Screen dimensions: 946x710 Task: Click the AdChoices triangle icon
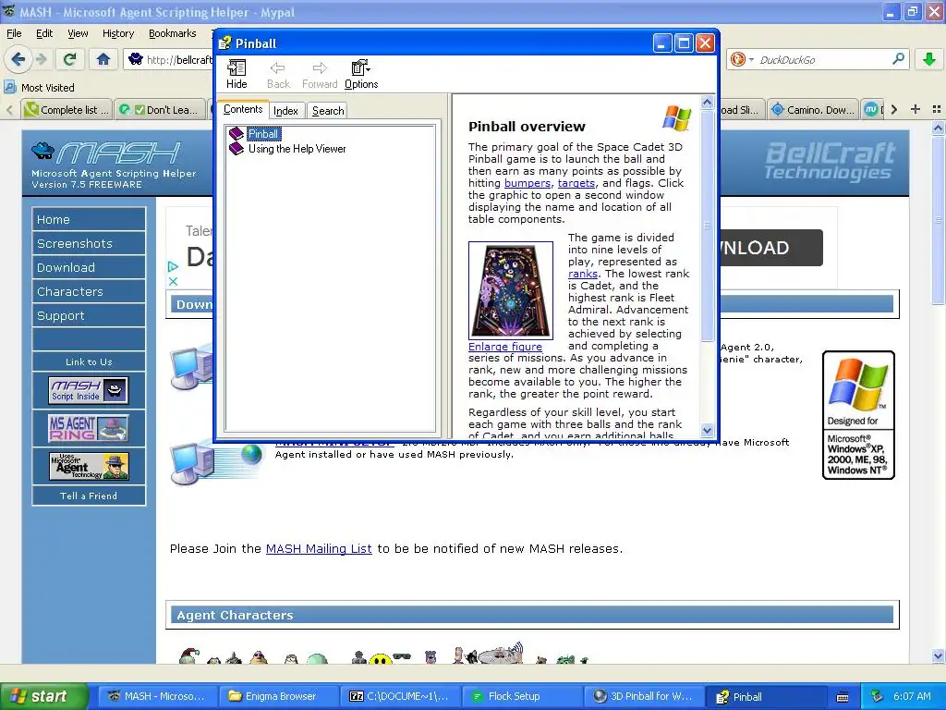(x=173, y=266)
